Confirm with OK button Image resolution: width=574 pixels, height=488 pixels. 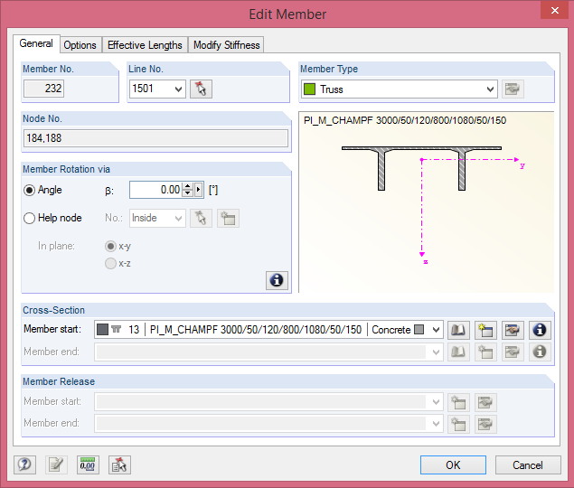tap(453, 465)
